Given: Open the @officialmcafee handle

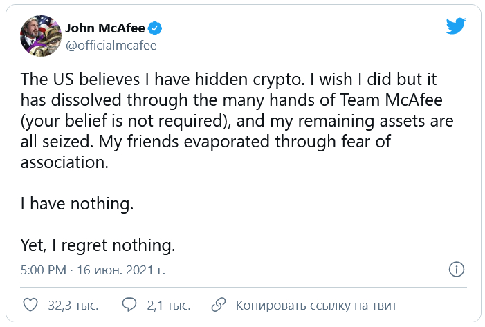Looking at the screenshot, I should pos(111,46).
